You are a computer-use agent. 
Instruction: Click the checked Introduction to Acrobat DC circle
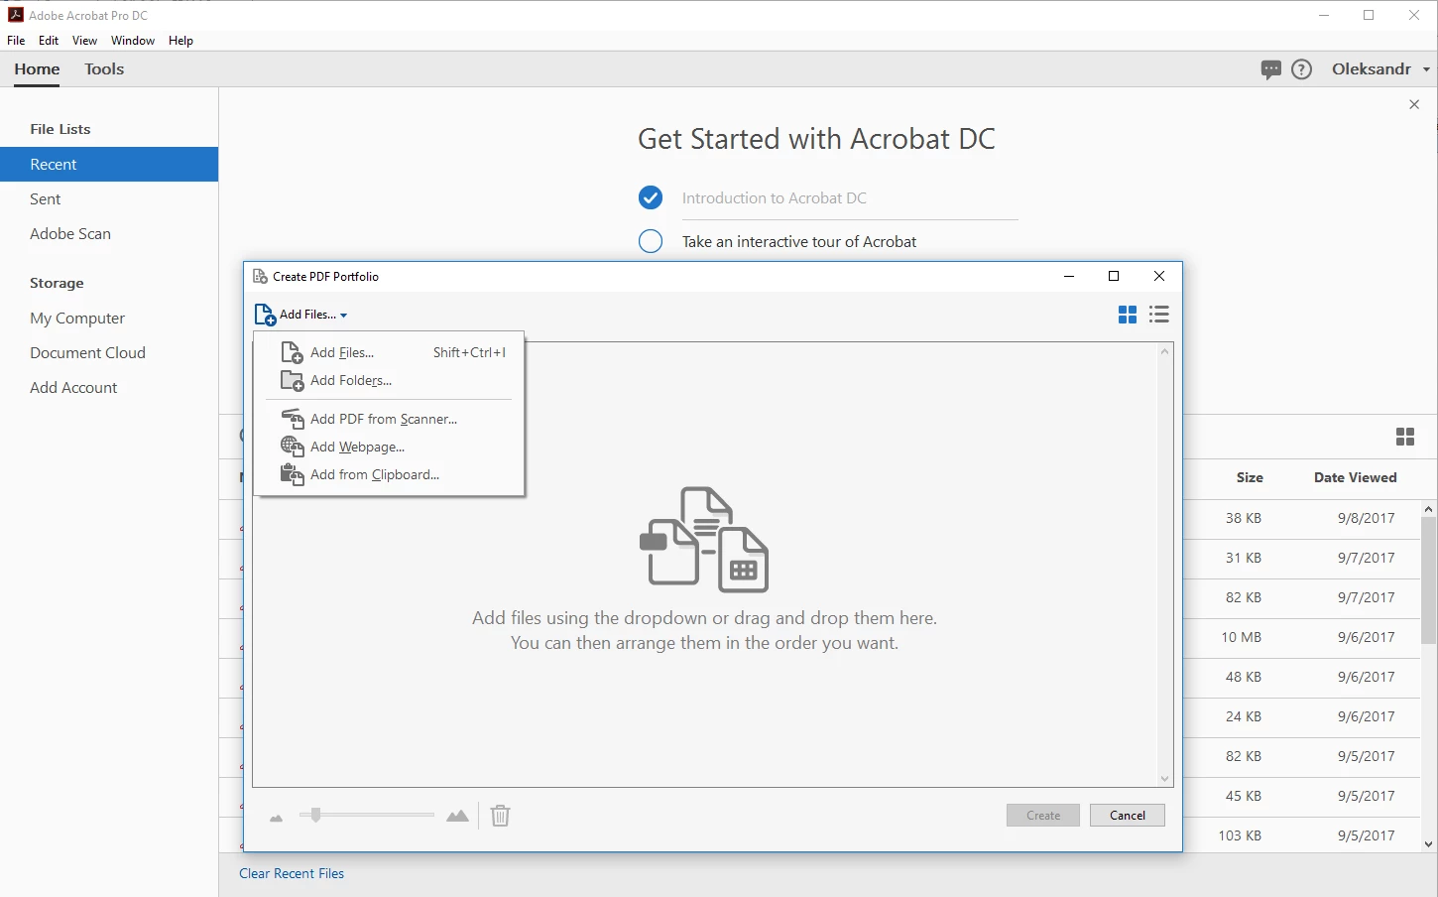point(651,198)
